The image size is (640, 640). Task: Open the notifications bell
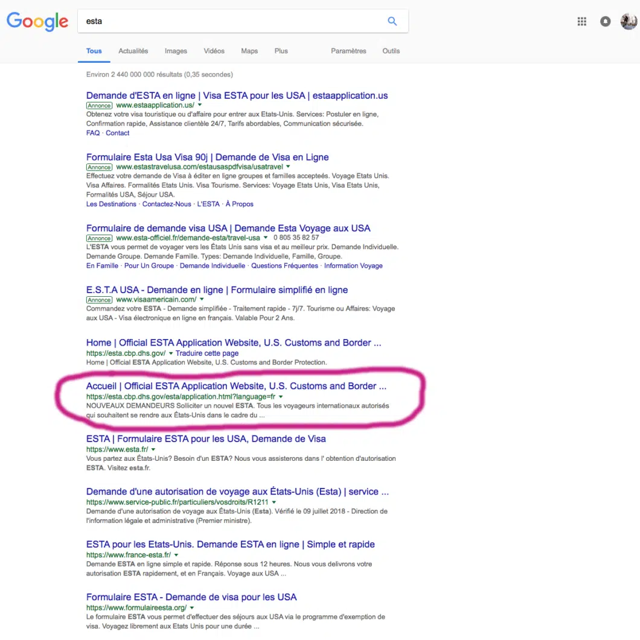pyautogui.click(x=605, y=22)
